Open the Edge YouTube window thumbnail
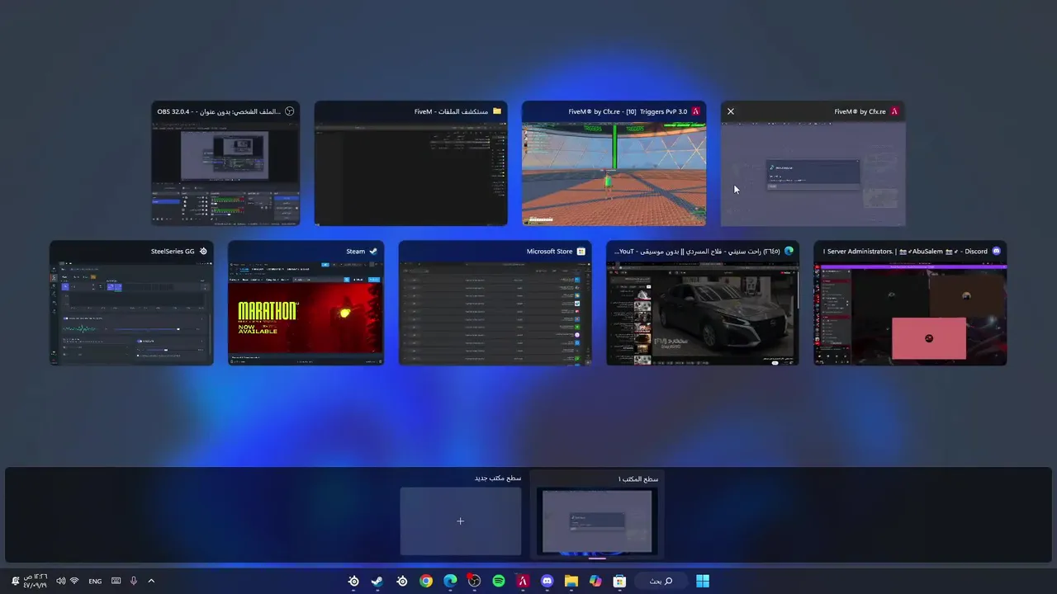Viewport: 1057px width, 594px height. (703, 303)
